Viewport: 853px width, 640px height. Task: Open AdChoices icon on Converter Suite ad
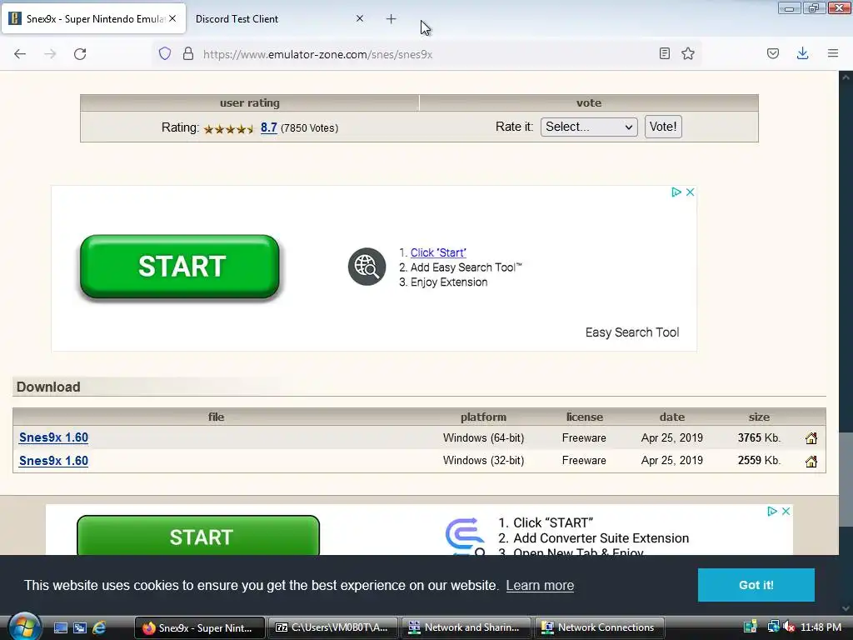point(772,511)
